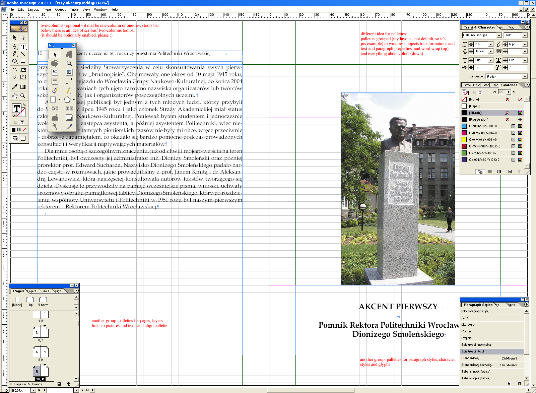536x393 pixels.
Task: Activate the Hand tool
Action: [x=14, y=96]
